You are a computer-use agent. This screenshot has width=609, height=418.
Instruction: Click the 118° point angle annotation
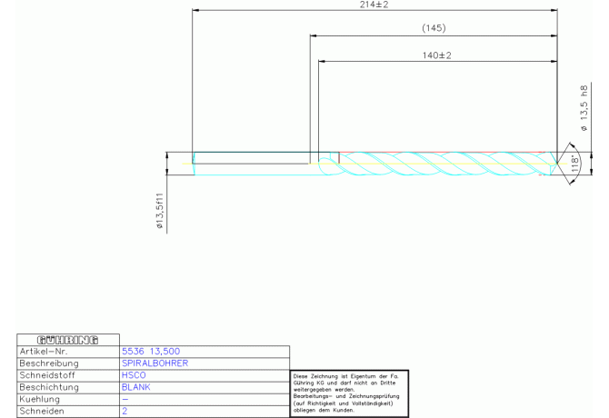point(574,164)
